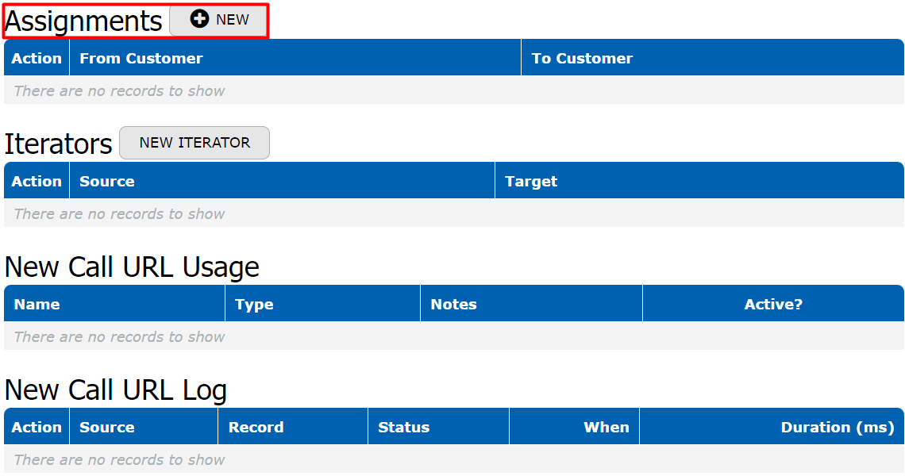Sort the log by Record column

click(293, 426)
